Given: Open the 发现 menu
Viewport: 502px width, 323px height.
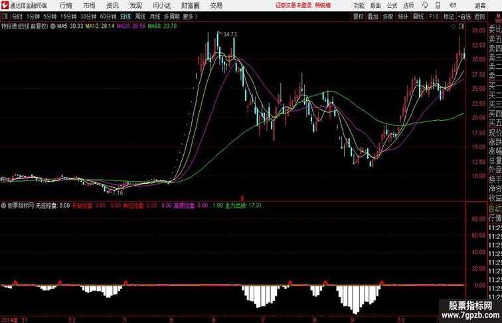Looking at the screenshot, I should pos(135,5).
